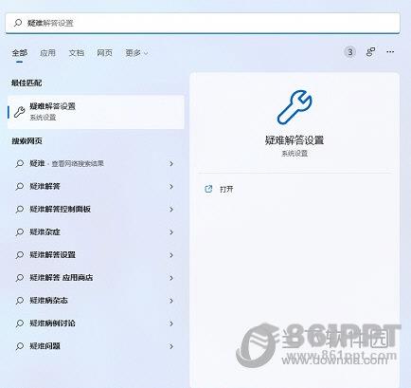Expand the arrow for 疑难解答控制面板
This screenshot has height=388, width=411.
[x=171, y=210]
